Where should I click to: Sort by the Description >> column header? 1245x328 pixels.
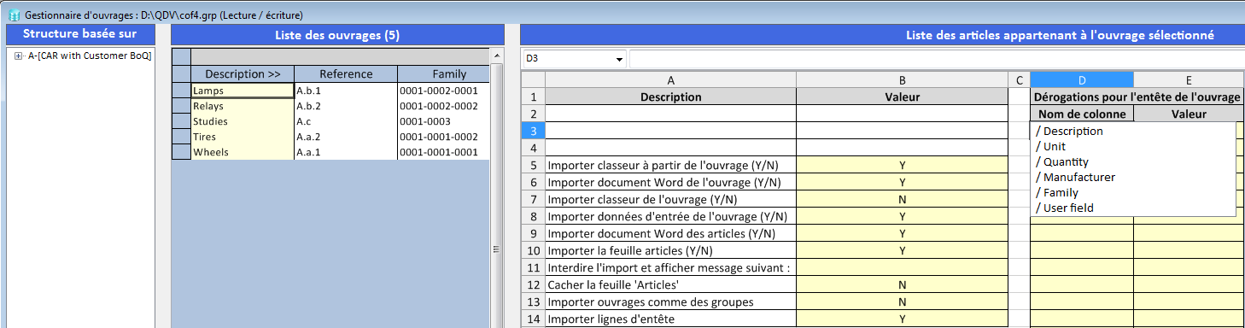point(243,74)
